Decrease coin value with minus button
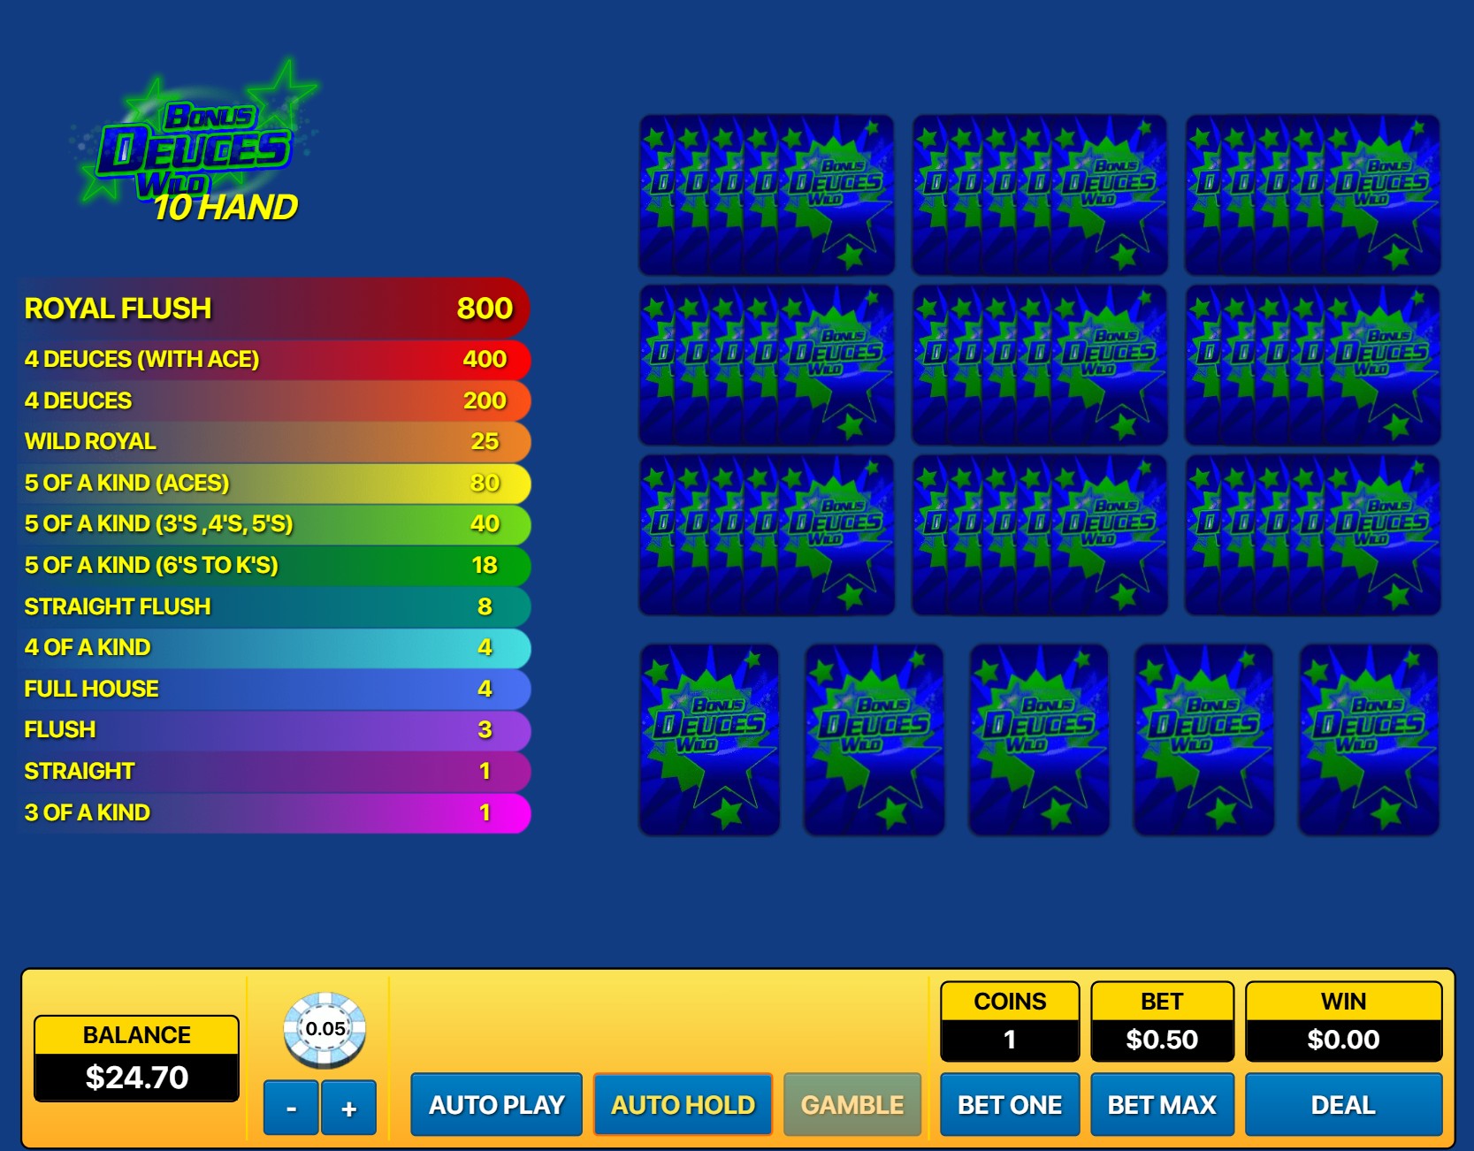 [x=291, y=1107]
